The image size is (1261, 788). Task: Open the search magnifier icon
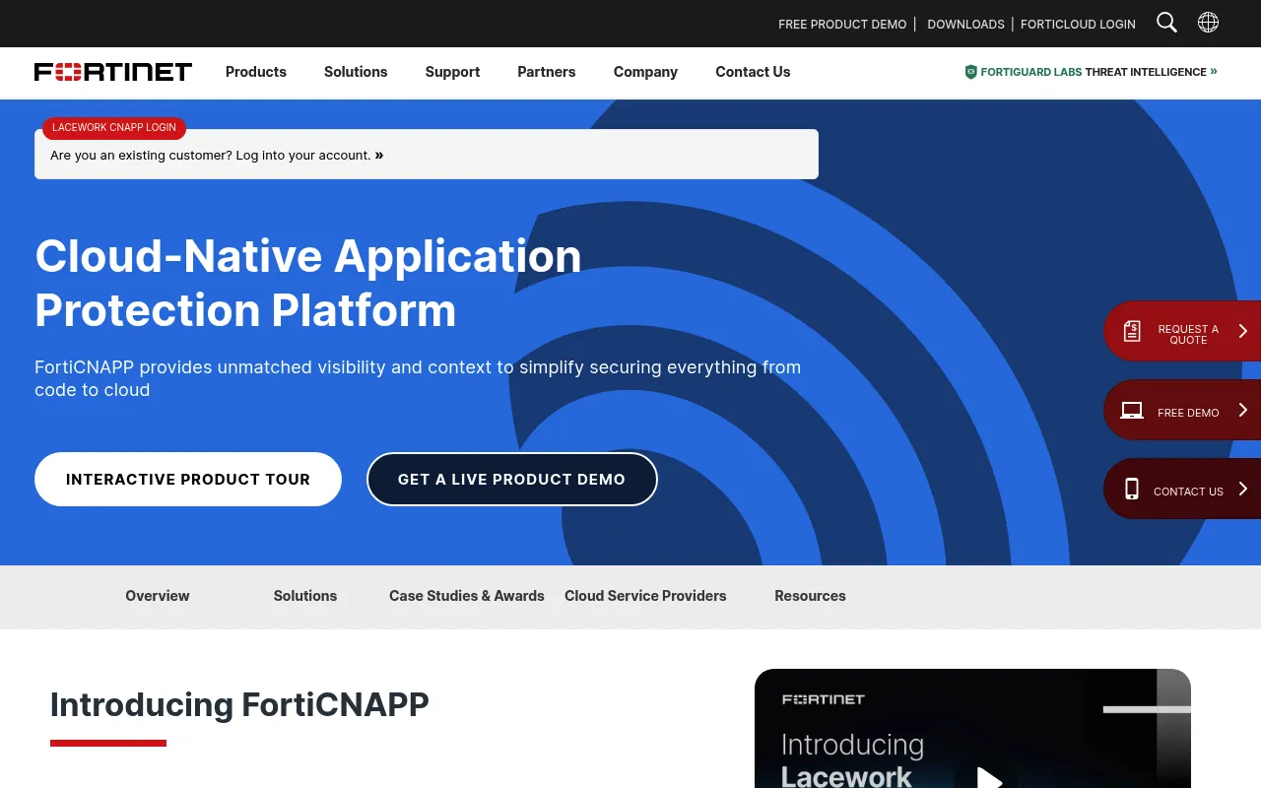click(1166, 23)
